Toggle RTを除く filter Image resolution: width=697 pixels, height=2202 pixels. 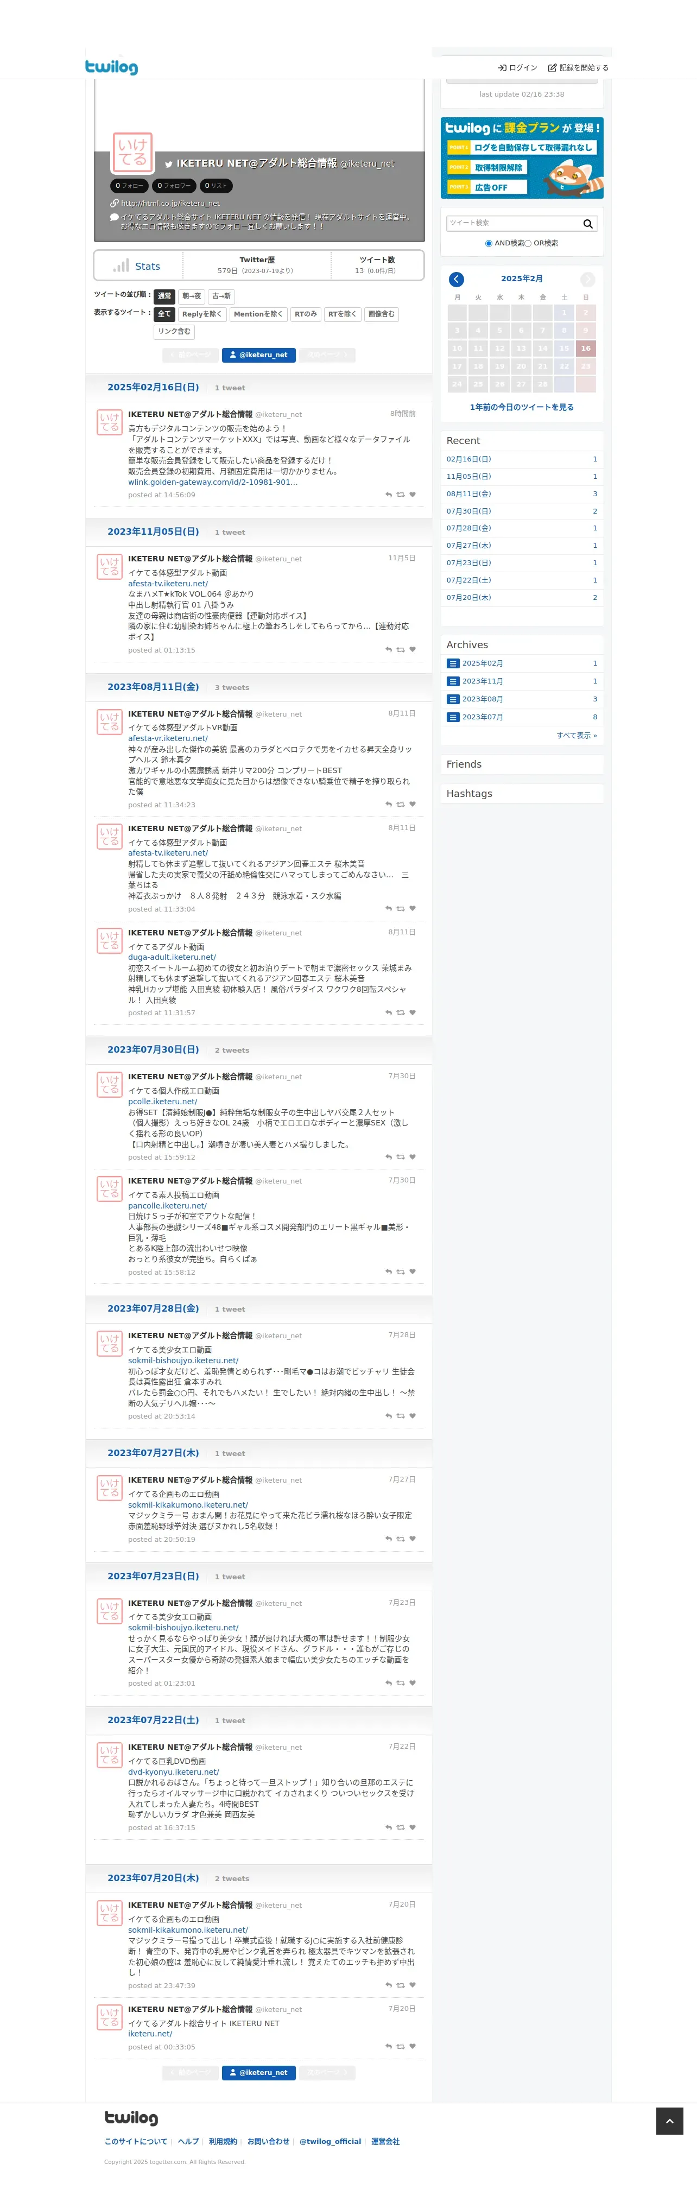(x=342, y=314)
